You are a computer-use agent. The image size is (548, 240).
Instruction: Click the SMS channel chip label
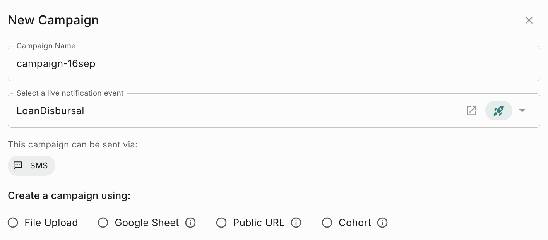pyautogui.click(x=39, y=166)
